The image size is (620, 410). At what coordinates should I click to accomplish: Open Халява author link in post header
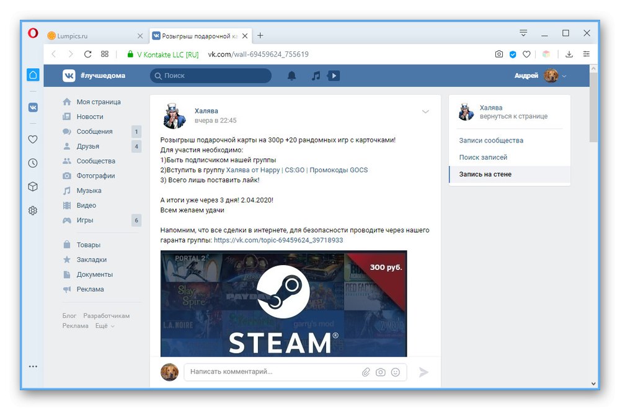click(x=206, y=111)
